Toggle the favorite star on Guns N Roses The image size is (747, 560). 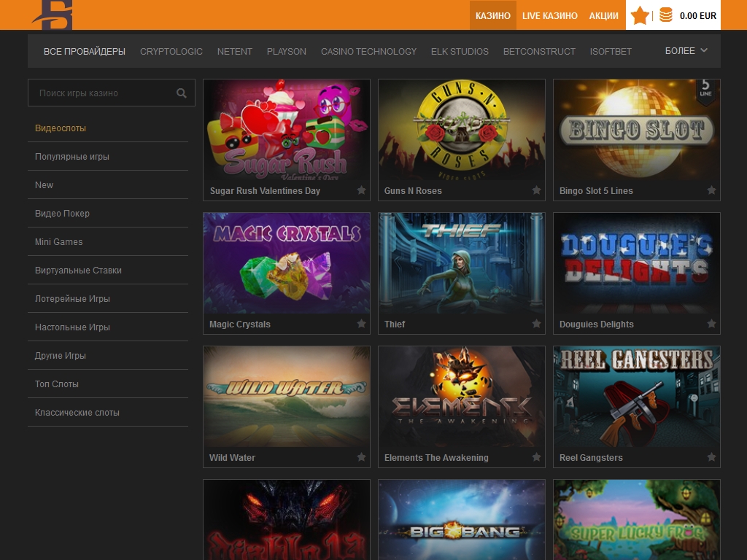(x=536, y=190)
